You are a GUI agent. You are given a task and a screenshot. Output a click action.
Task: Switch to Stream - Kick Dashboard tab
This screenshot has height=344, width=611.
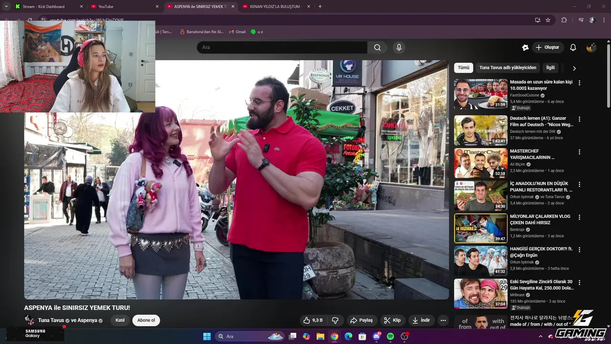click(x=48, y=7)
